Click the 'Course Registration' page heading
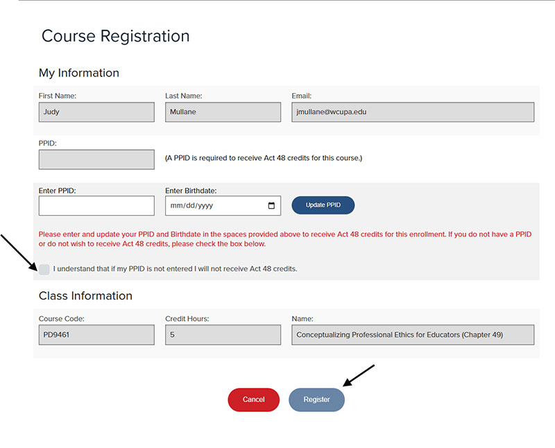The width and height of the screenshot is (555, 448). pos(115,36)
